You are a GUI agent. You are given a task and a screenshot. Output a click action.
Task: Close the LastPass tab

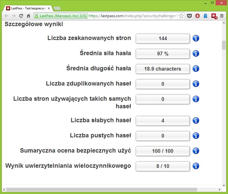coord(49,8)
